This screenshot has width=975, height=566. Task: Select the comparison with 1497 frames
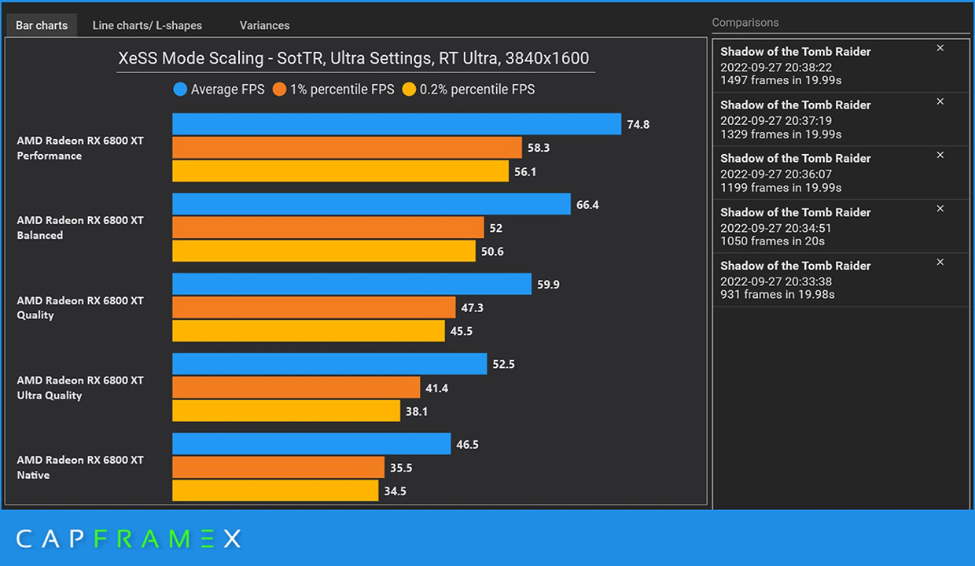(841, 66)
